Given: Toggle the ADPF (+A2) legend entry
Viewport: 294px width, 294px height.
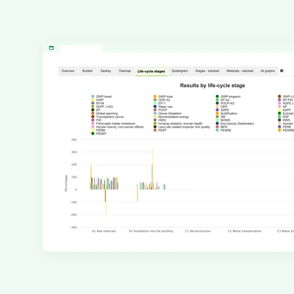Looking at the screenshot, I should tap(102, 107).
